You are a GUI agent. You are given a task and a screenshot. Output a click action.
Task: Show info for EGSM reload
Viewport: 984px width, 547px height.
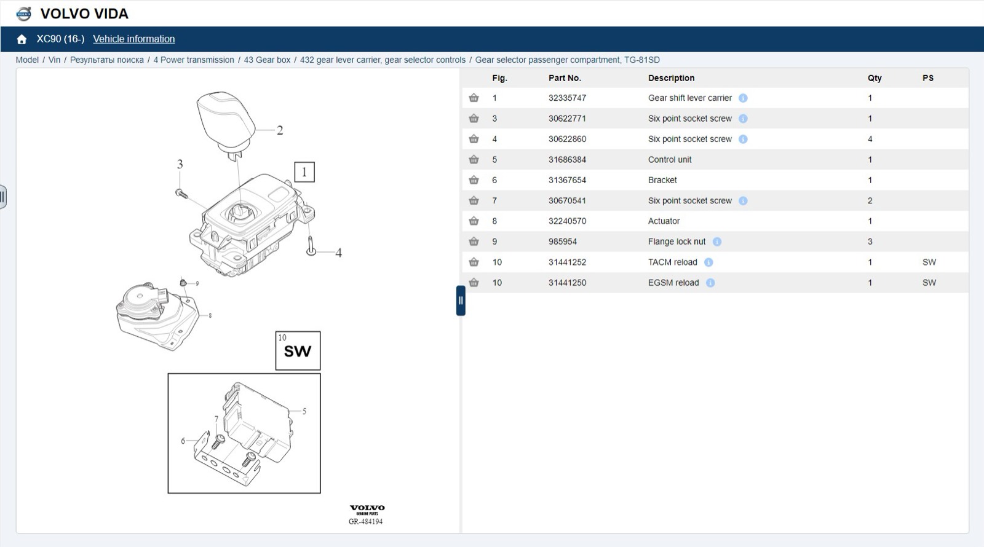[x=710, y=283]
